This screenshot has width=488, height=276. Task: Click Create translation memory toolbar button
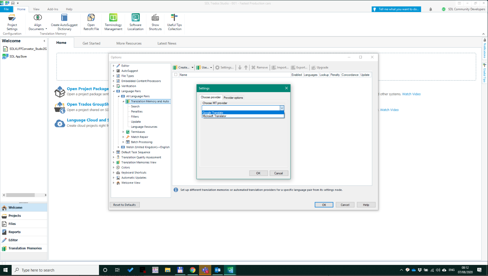[181, 68]
